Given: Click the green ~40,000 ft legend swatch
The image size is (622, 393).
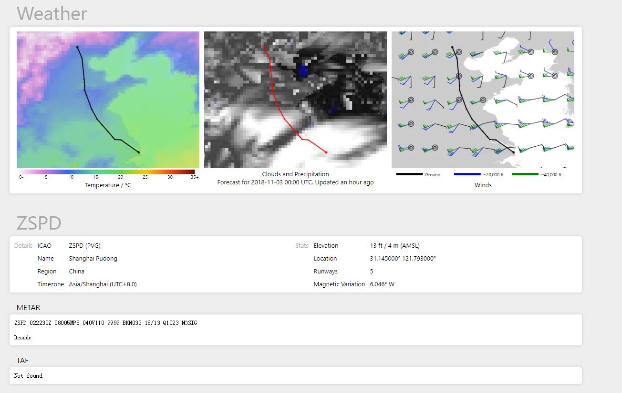Looking at the screenshot, I should 525,174.
